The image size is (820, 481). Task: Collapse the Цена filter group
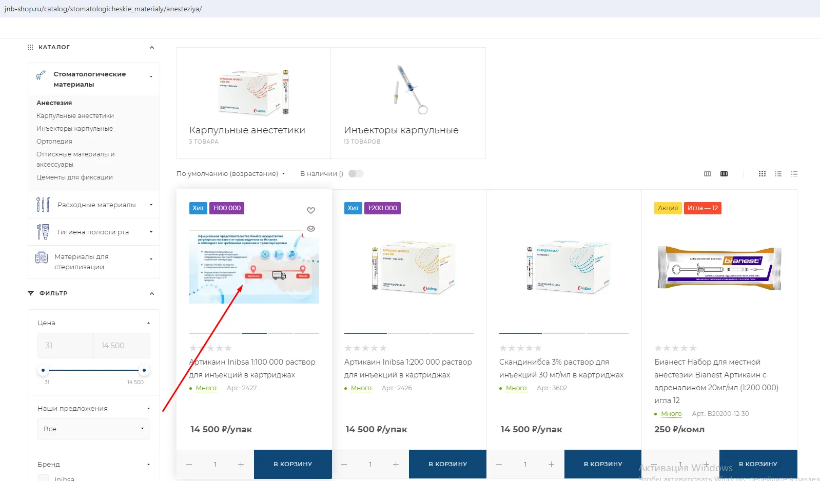pos(148,323)
